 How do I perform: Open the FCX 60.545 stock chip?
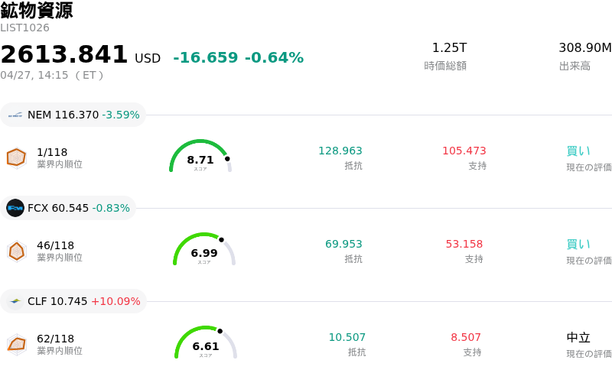coord(68,208)
